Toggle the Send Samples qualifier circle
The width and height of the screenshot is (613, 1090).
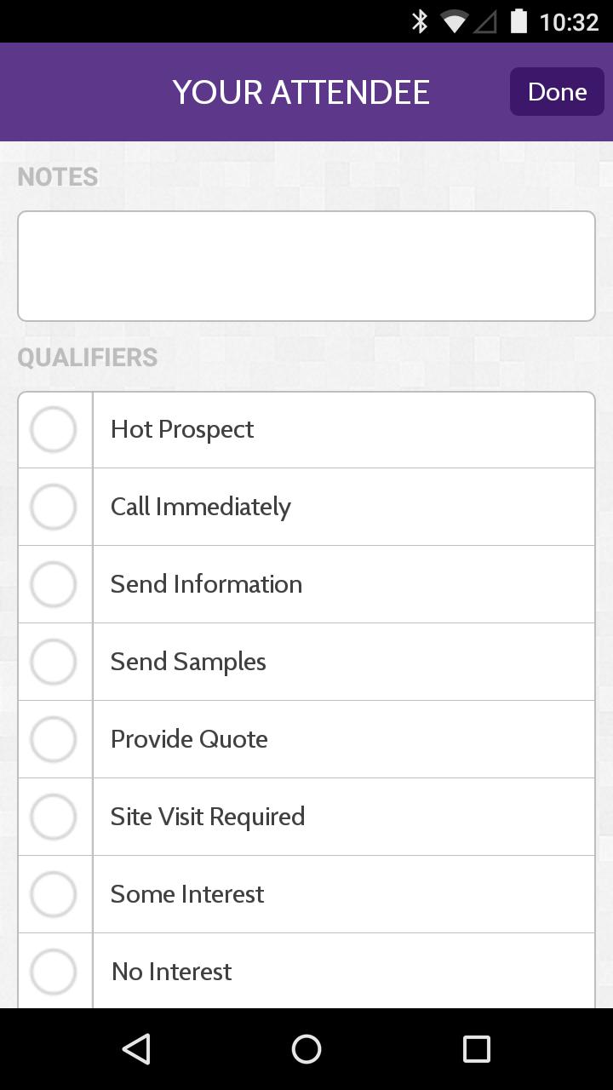(54, 662)
